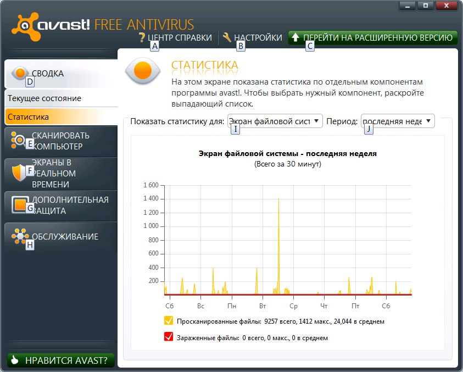The width and height of the screenshot is (463, 372).
Task: Click the question mark help icon
Action: click(x=142, y=37)
